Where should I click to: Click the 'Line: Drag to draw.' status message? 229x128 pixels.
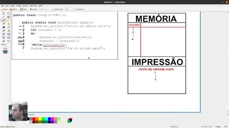point(8,127)
